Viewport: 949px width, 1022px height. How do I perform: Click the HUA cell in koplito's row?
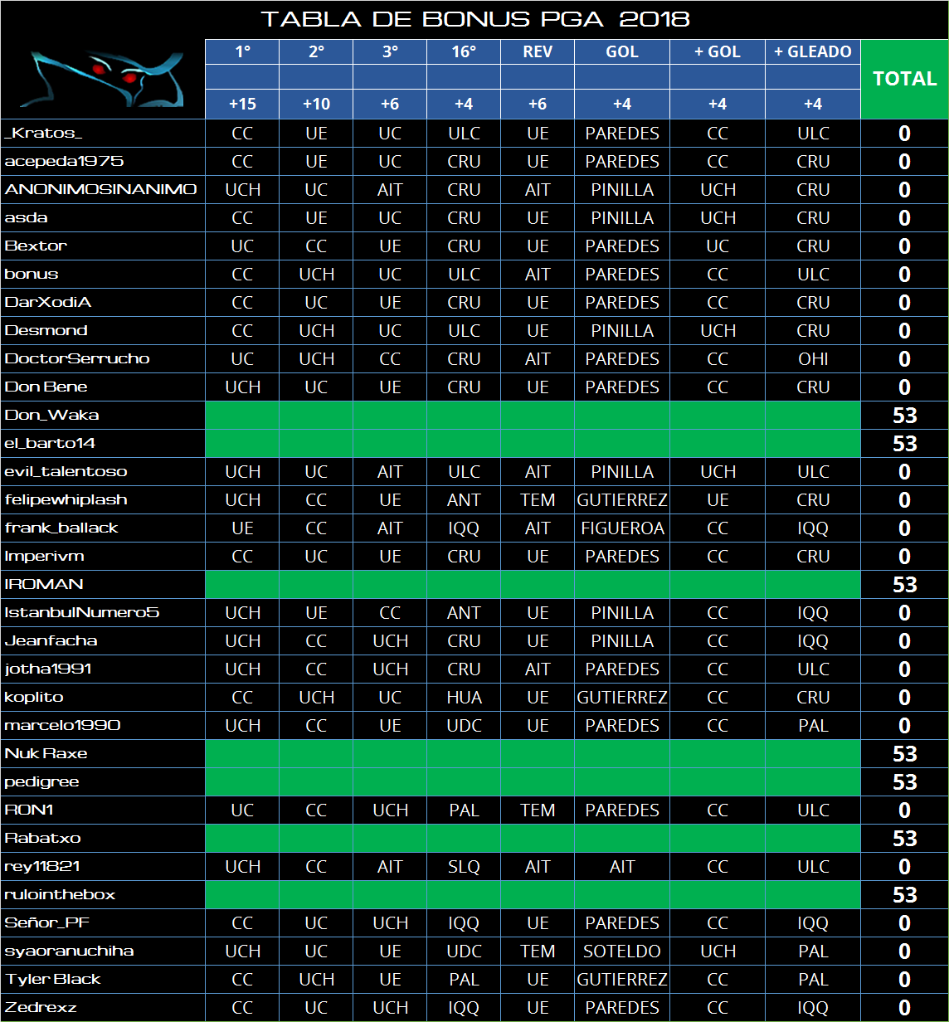[464, 698]
